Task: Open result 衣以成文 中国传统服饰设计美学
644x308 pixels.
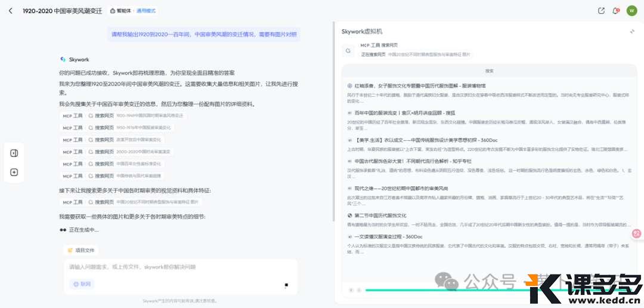Action: [x=426, y=140]
